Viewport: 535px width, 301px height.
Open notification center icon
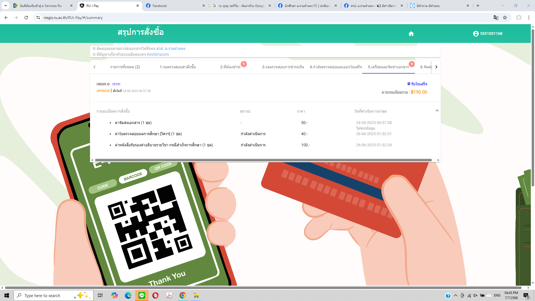pos(526,296)
